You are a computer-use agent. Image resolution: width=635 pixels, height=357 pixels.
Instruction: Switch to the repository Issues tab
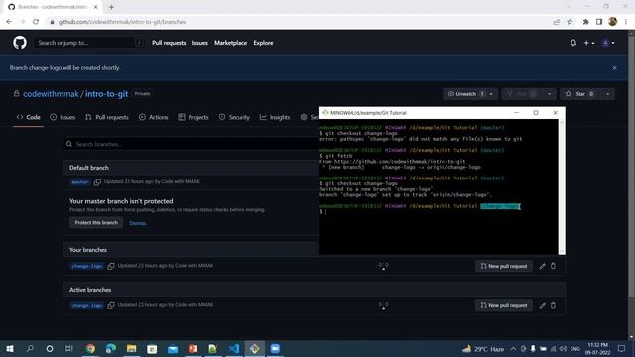click(x=63, y=117)
